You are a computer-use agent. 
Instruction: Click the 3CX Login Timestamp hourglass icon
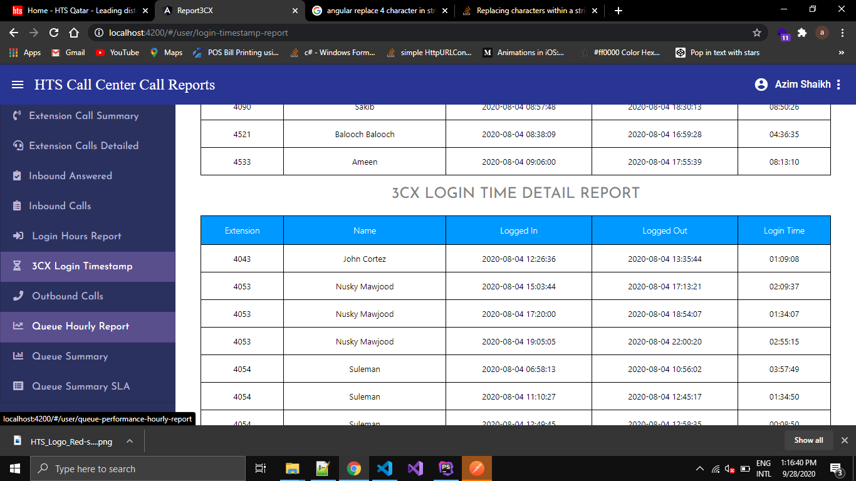coord(18,266)
